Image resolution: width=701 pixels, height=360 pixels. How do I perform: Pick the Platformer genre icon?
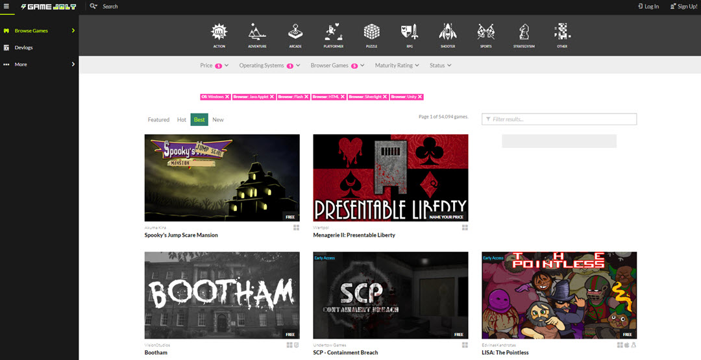(333, 32)
